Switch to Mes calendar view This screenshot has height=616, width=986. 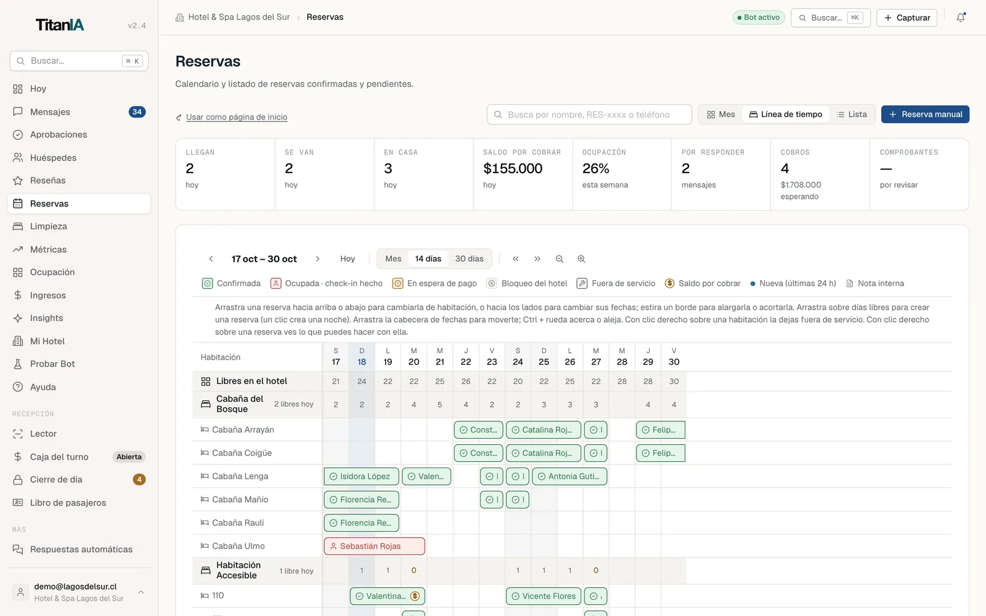pos(721,115)
